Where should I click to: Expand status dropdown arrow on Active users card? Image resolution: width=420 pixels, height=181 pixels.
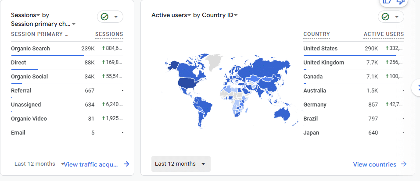(x=397, y=17)
